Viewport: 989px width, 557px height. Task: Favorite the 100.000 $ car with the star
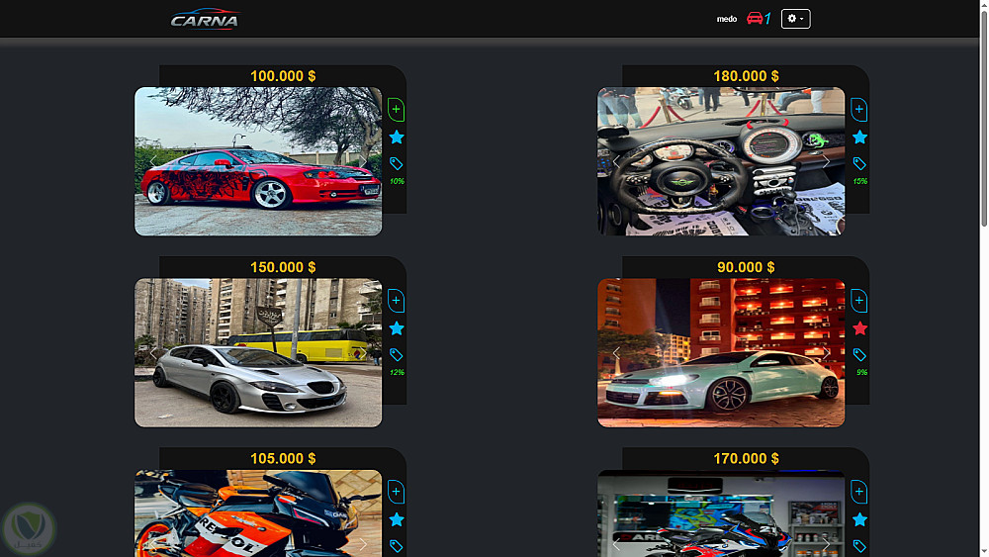point(397,137)
